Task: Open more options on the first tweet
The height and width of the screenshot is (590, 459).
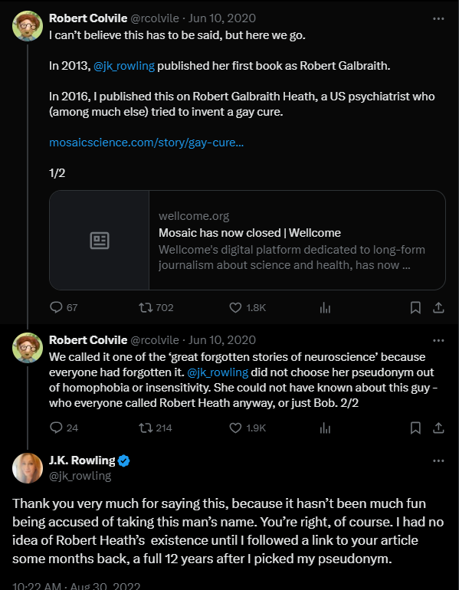Action: pyautogui.click(x=438, y=18)
